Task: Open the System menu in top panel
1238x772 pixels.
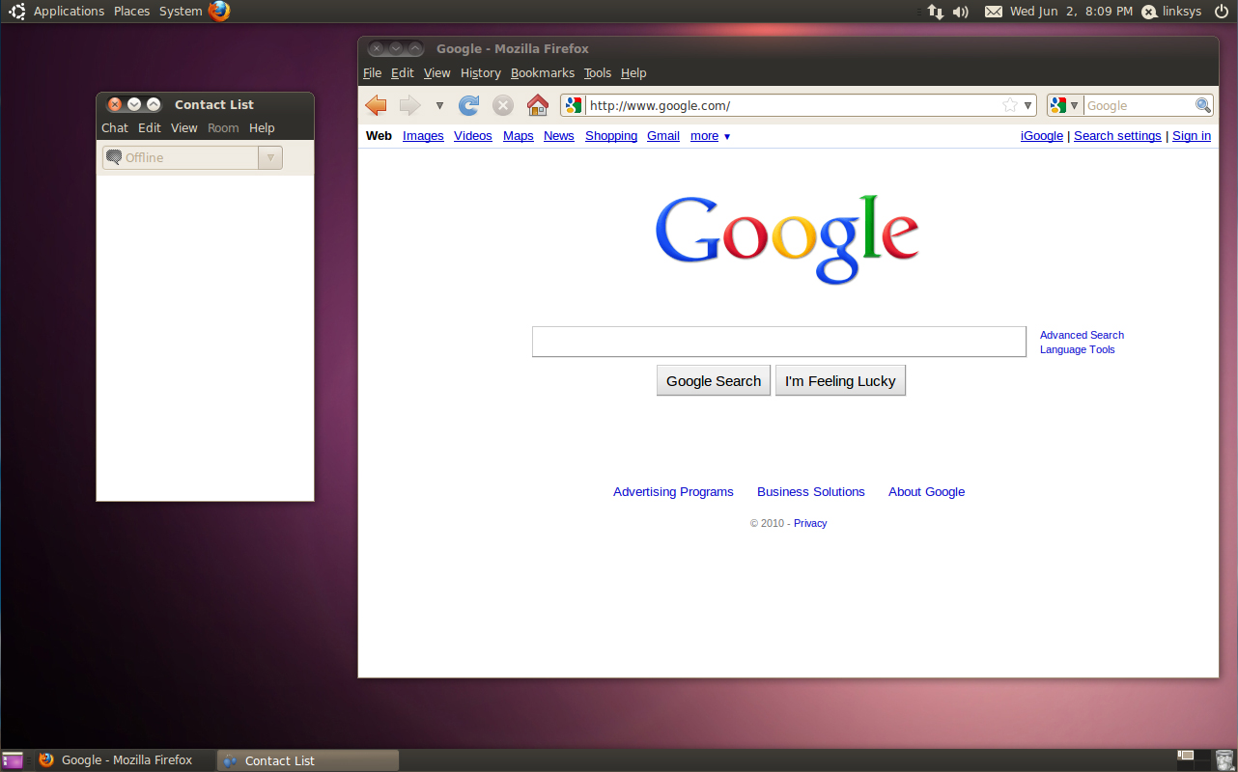Action: click(181, 12)
